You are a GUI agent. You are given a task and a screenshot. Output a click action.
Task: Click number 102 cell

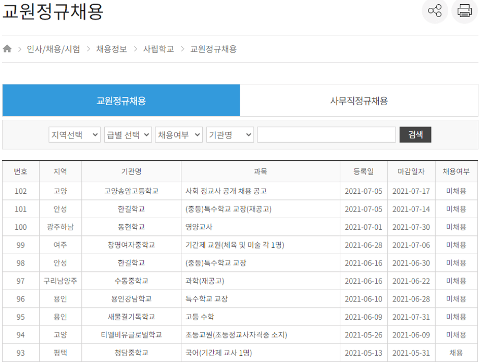(20, 191)
